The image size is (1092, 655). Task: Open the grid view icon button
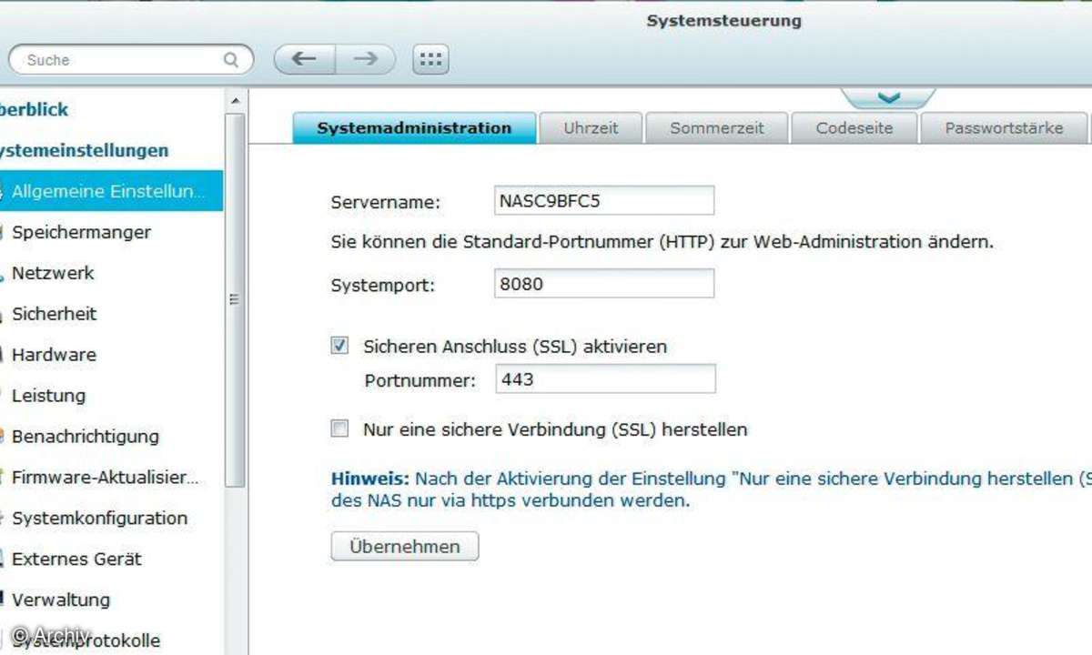(x=431, y=59)
